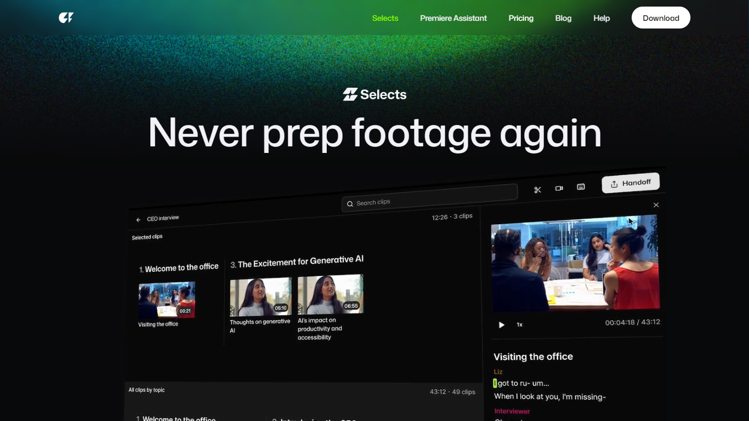This screenshot has width=749, height=421.
Task: Open the Blog link
Action: [563, 18]
